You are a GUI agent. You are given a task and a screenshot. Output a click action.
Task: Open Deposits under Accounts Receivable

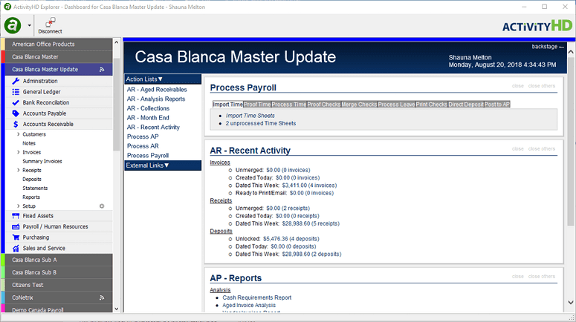(x=32, y=180)
